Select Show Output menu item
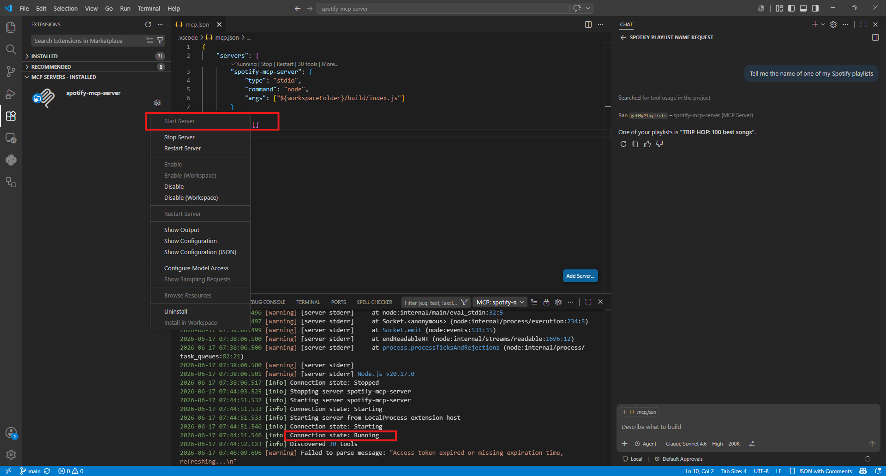886x476 pixels. (x=200, y=230)
